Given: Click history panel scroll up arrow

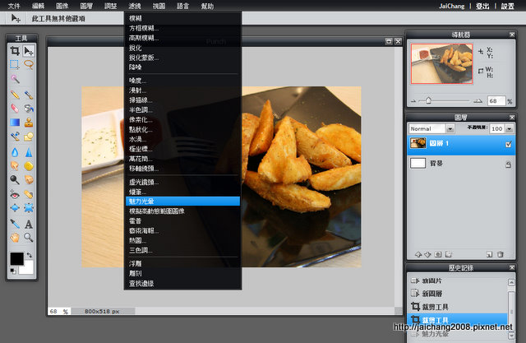Looking at the screenshot, I should tap(511, 282).
